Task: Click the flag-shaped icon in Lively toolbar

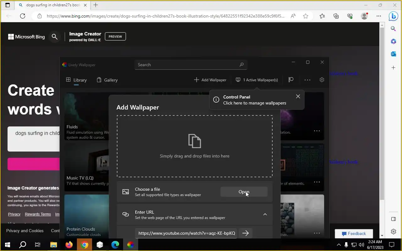Action: coord(291,80)
